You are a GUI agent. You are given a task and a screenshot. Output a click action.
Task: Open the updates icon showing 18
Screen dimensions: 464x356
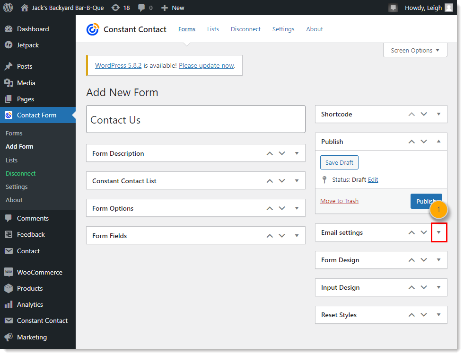coord(115,8)
